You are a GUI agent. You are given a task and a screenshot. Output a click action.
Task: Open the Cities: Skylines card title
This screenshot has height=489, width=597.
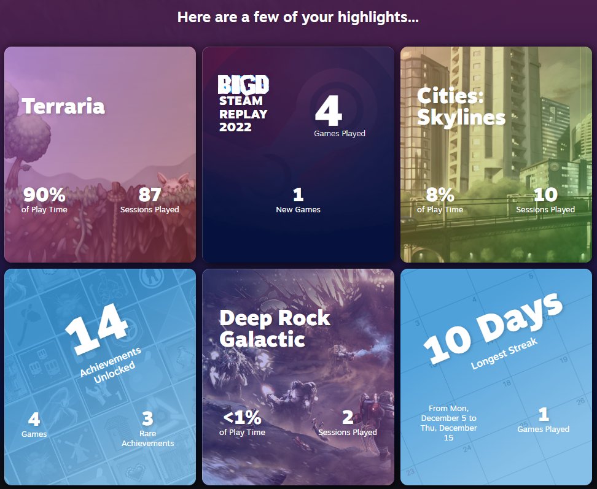(x=461, y=107)
